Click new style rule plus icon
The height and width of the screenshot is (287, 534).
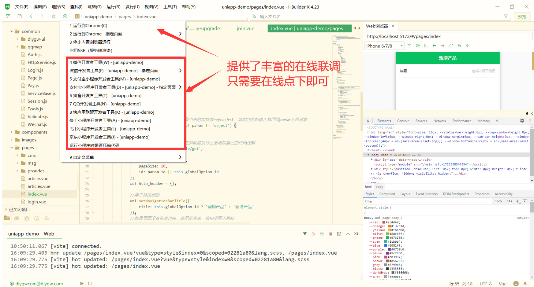pos(517,201)
